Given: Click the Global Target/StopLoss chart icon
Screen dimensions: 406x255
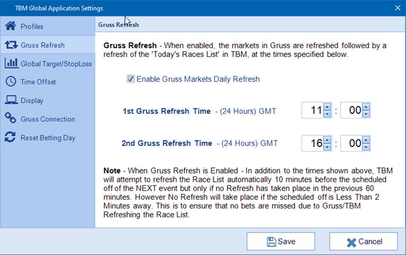Looking at the screenshot, I should (x=12, y=63).
